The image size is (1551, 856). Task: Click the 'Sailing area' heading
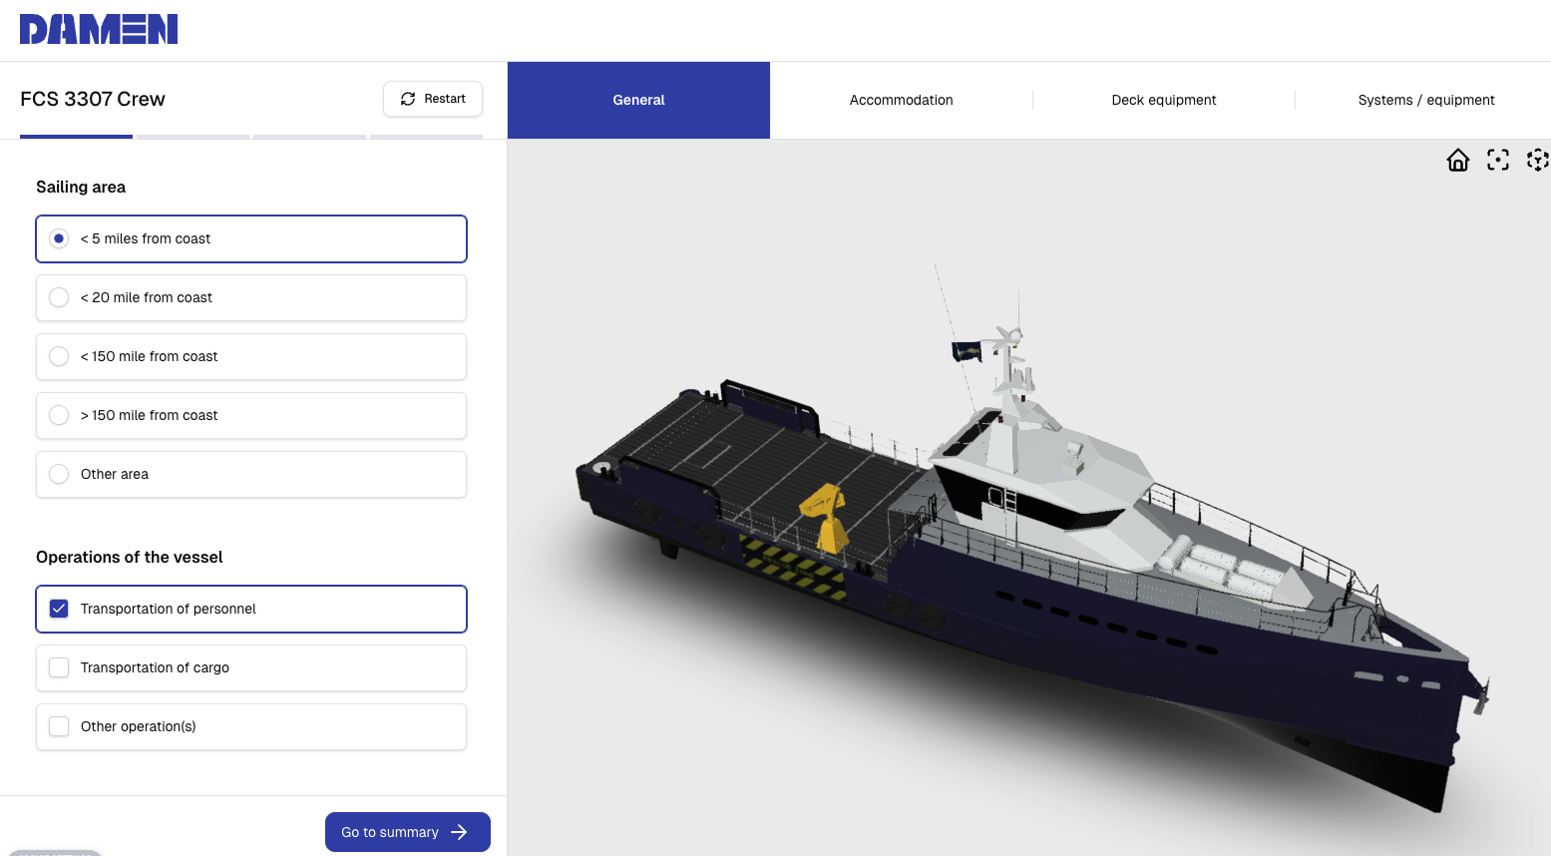tap(81, 187)
